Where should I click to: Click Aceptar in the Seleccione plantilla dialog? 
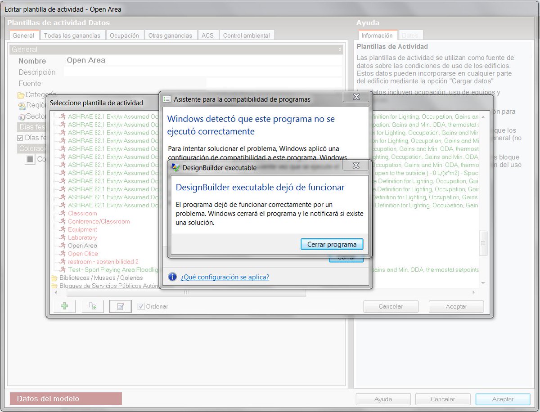pyautogui.click(x=456, y=306)
